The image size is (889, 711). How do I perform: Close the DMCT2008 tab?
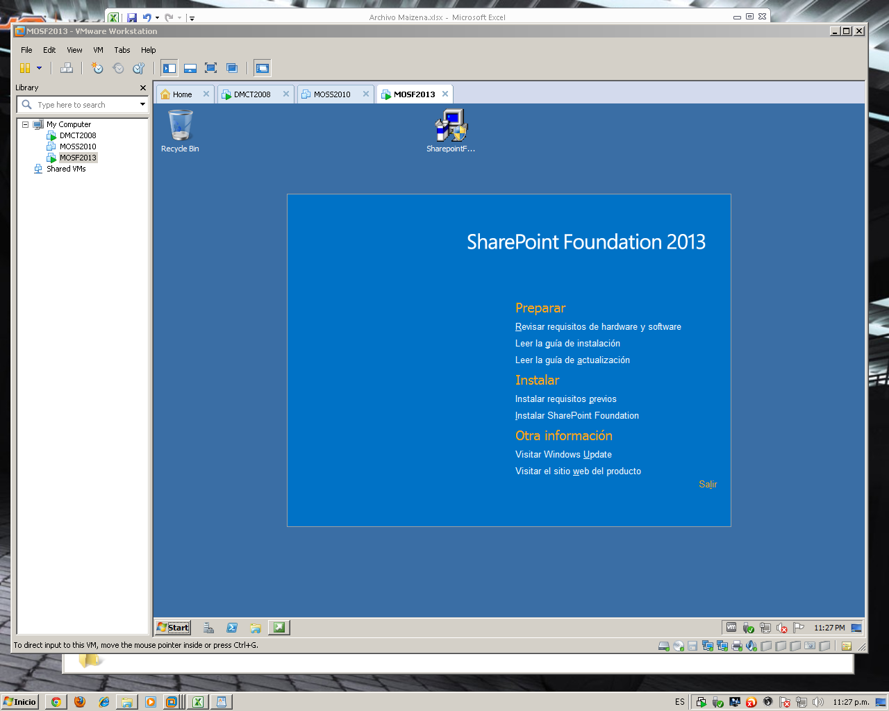[286, 94]
